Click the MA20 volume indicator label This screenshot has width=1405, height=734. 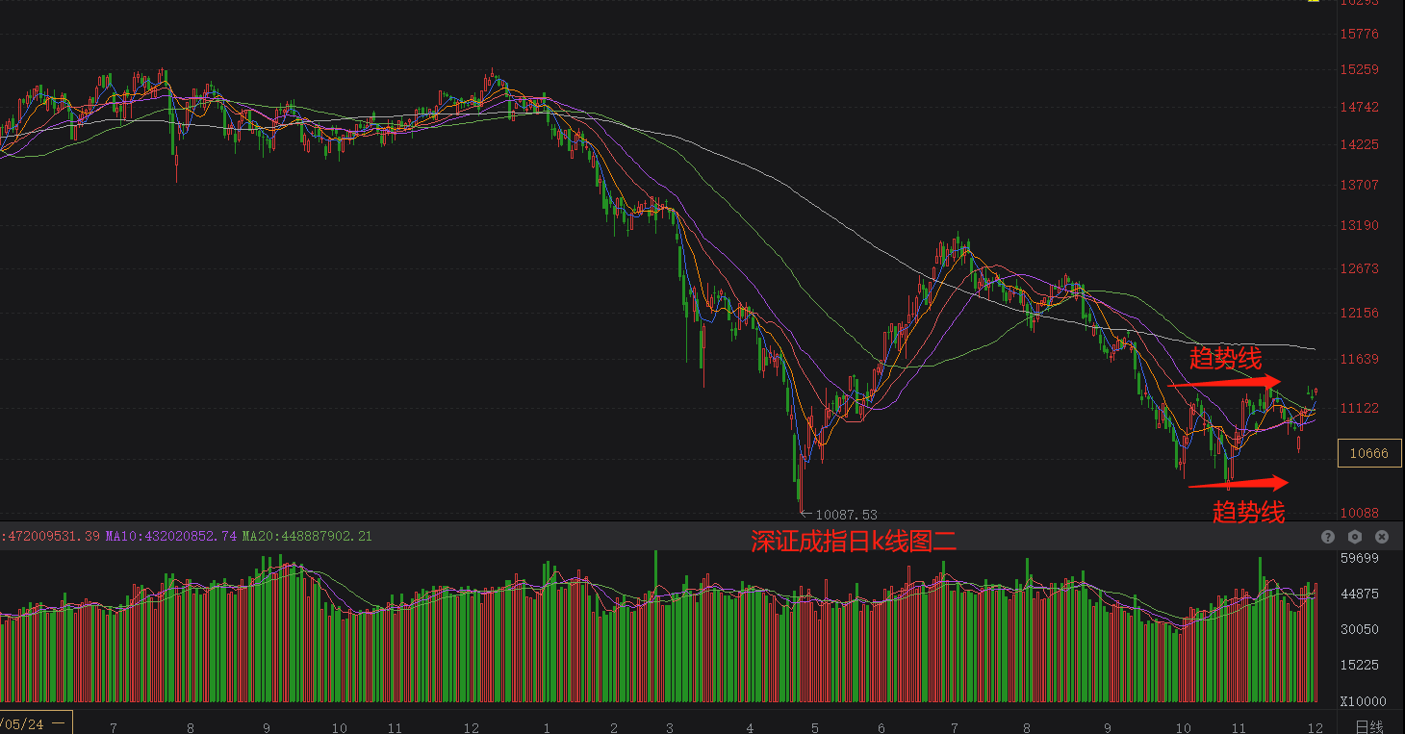click(306, 536)
